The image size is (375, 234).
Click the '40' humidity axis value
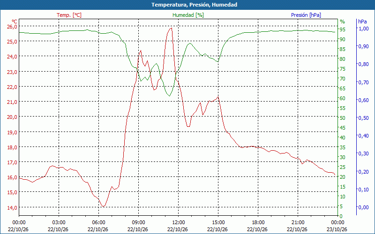pos(343,138)
